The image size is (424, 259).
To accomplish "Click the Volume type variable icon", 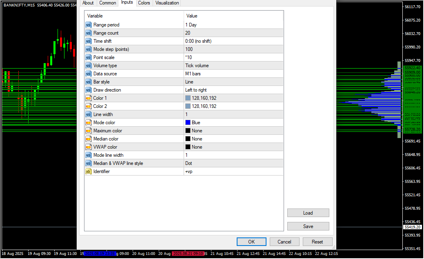I will (89, 66).
